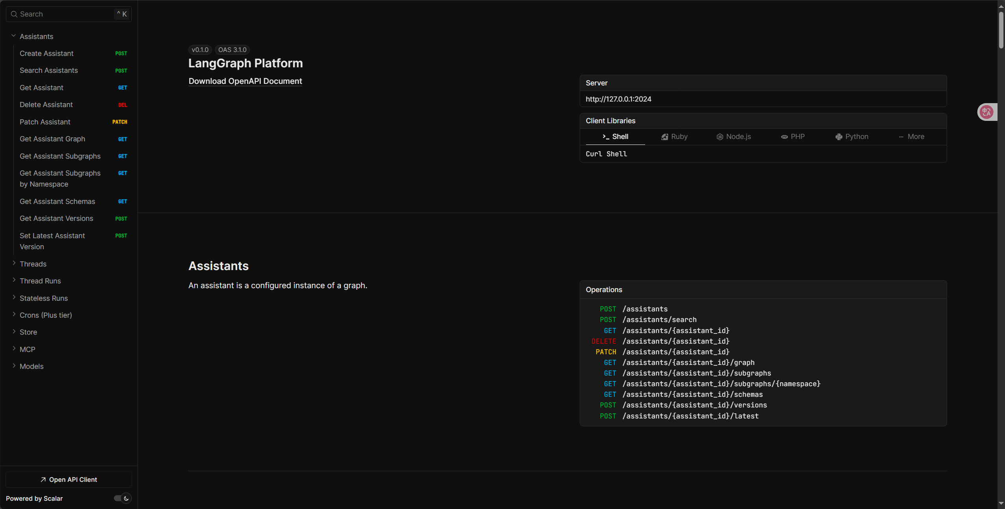The image size is (1005, 509).
Task: Open Get Assistant Schemas in sidebar
Action: pyautogui.click(x=73, y=201)
